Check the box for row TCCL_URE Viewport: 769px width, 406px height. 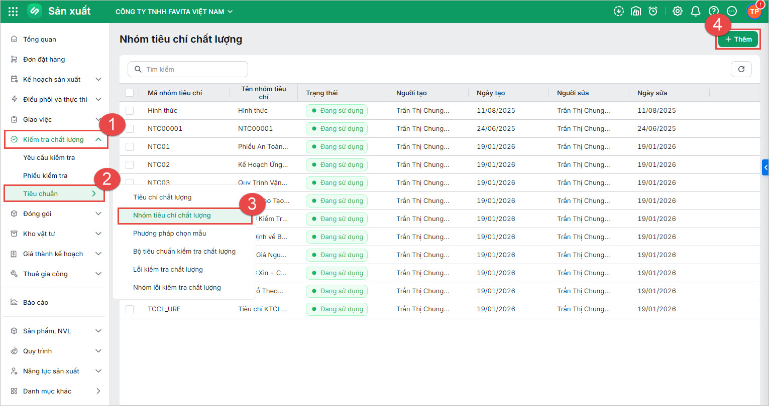coord(130,309)
